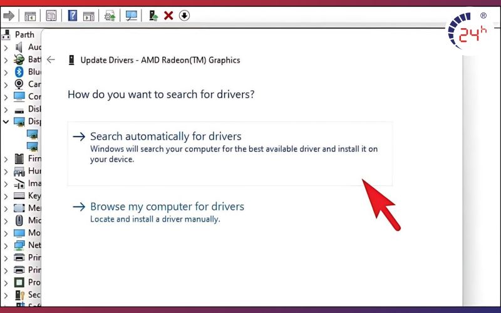Expand the Bluetooth category chevron
The image size is (501, 313).
click(x=6, y=72)
